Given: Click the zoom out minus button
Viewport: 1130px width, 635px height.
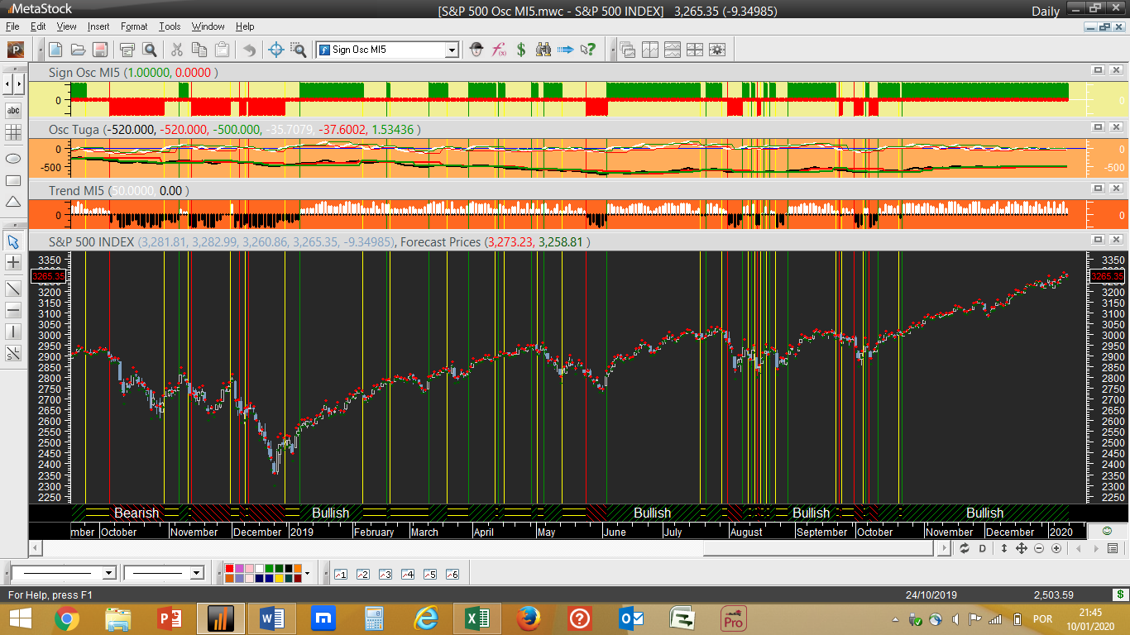Looking at the screenshot, I should coord(1040,548).
